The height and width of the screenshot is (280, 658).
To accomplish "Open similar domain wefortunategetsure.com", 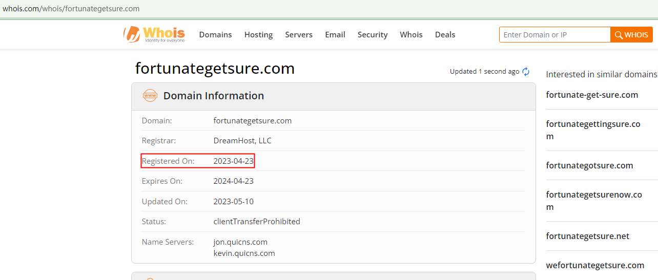I will pyautogui.click(x=595, y=265).
